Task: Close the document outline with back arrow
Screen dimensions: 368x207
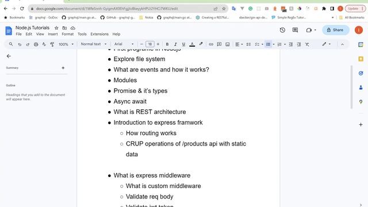Action: tap(9, 56)
